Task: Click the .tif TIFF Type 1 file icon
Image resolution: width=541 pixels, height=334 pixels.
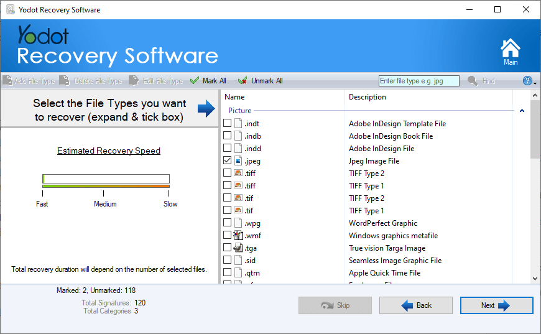Action: (238, 210)
